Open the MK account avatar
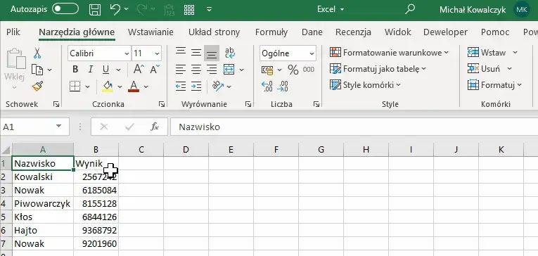The height and width of the screenshot is (256, 538). (522, 9)
